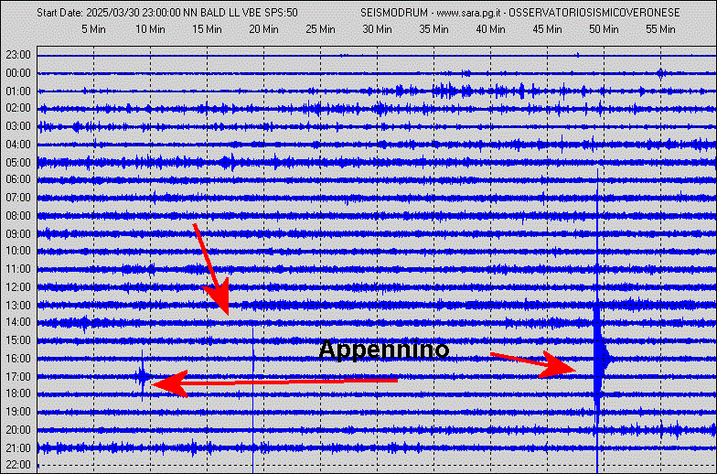Click the 35 Min column header

(433, 29)
